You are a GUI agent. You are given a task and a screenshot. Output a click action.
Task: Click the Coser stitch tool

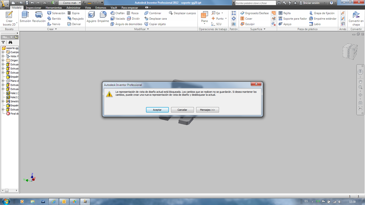click(x=246, y=19)
